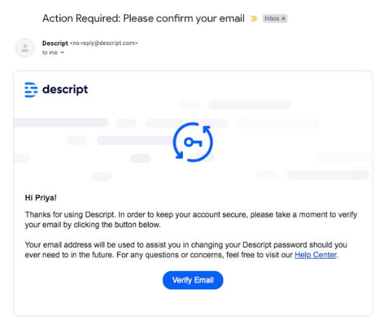This screenshot has height=324, width=386.
Task: Click the 'Thanks for using Descript' paragraph
Action: (191, 220)
